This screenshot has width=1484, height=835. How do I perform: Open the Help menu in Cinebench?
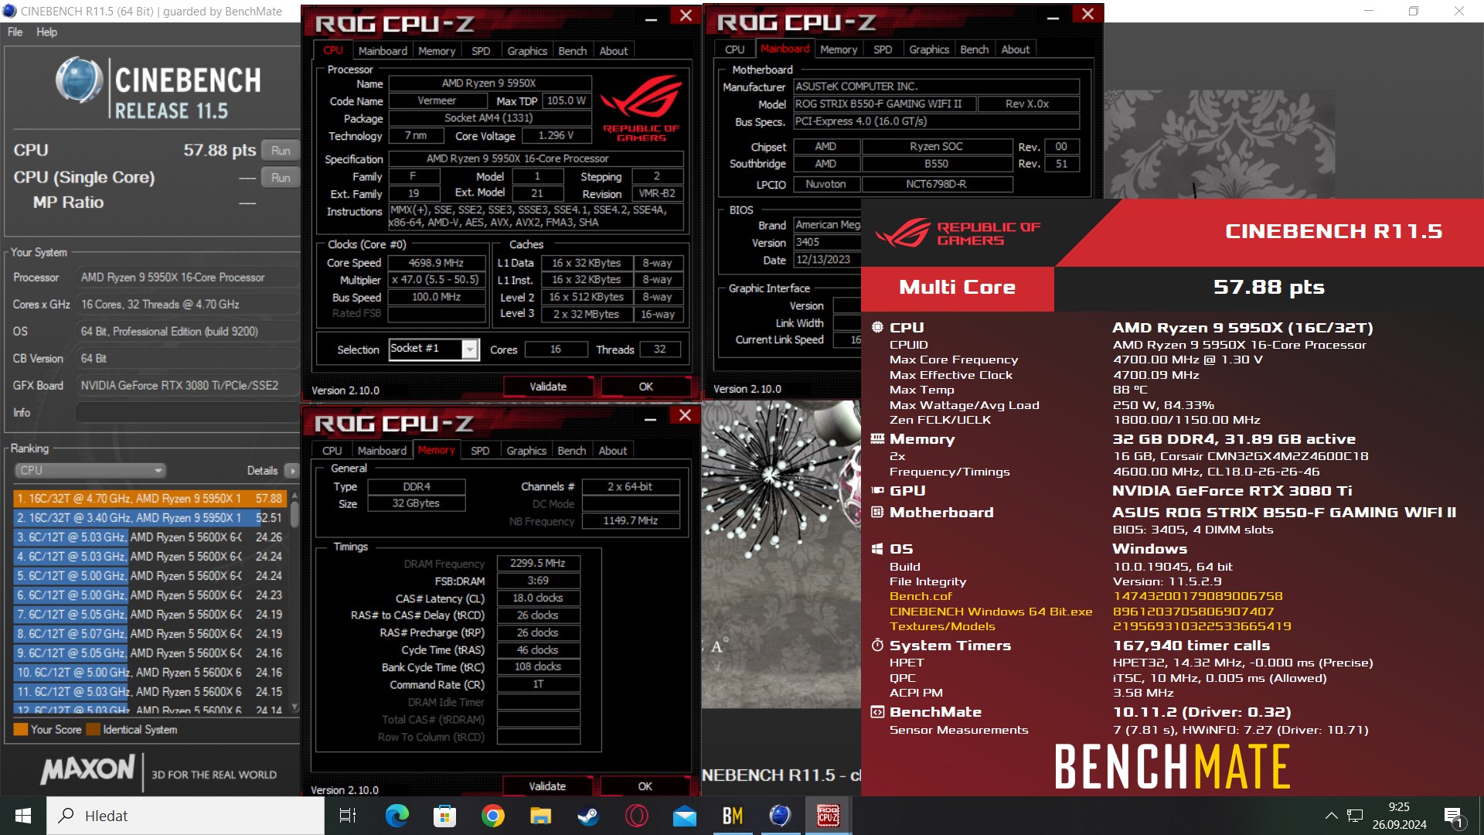46,32
